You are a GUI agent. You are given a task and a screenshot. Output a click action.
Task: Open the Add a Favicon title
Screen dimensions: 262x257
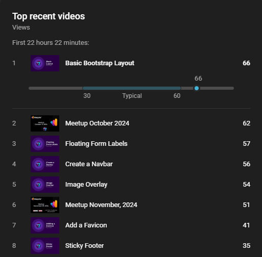click(x=86, y=225)
